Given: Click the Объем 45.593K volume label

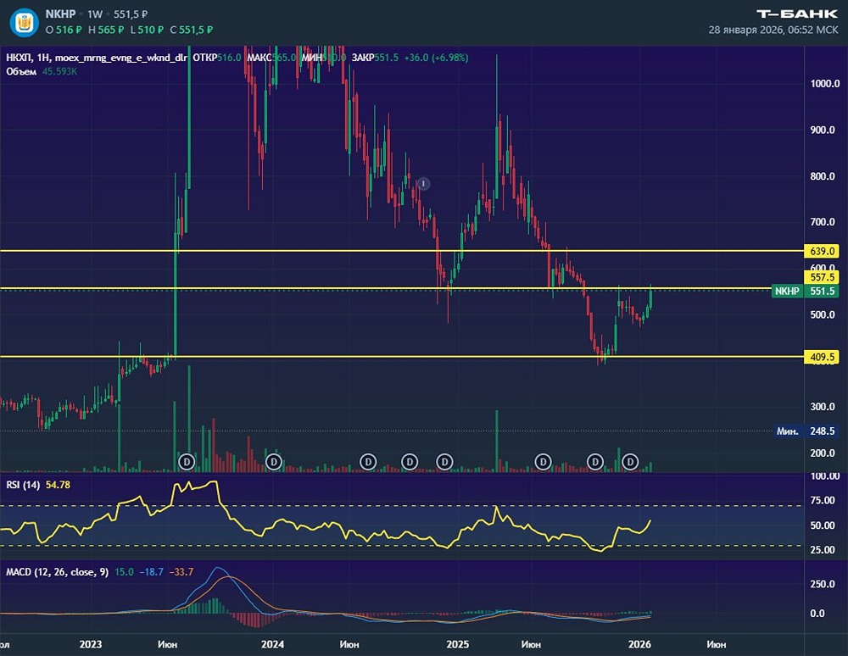Looking at the screenshot, I should pos(42,71).
